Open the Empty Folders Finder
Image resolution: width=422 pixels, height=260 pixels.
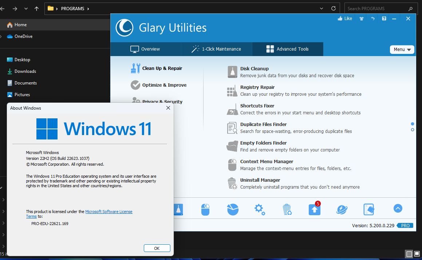(283, 146)
